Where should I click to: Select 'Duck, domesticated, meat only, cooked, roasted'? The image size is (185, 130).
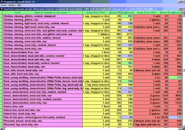(43, 63)
